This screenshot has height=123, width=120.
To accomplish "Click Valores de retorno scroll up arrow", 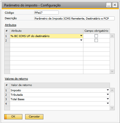I will (112, 90).
